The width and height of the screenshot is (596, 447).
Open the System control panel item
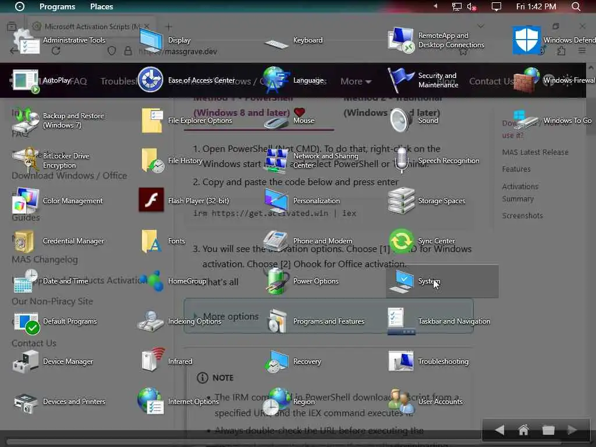point(442,281)
